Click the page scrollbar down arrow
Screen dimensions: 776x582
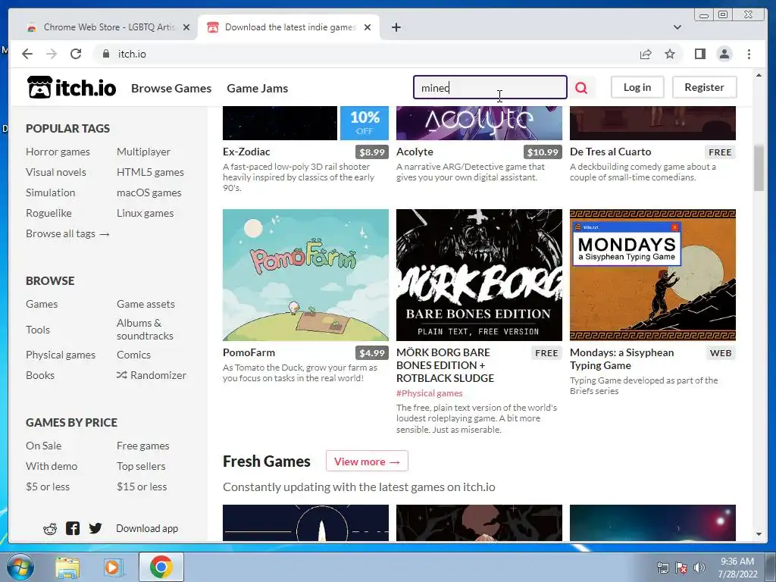[x=759, y=534]
